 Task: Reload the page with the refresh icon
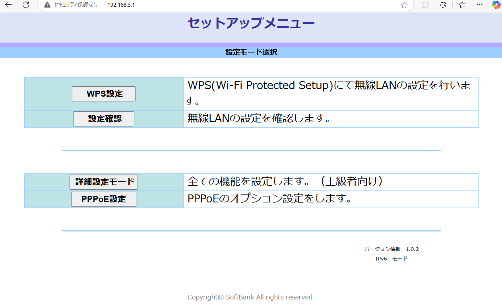click(26, 5)
